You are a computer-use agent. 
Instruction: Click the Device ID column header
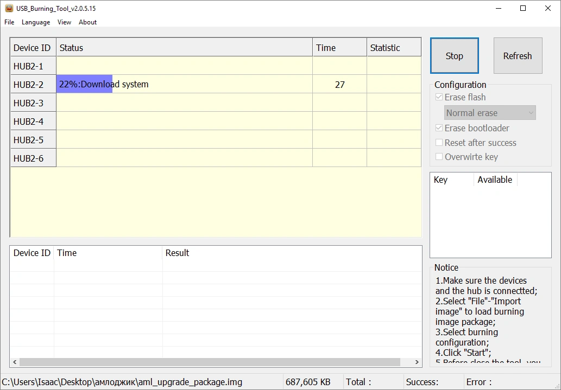pos(33,47)
